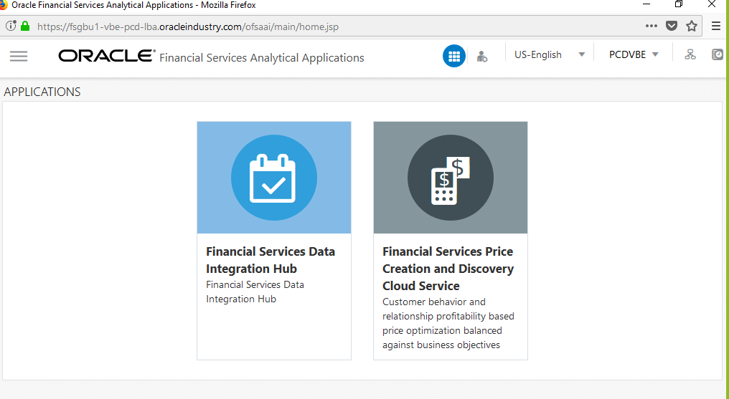Viewport: 729px width, 399px height.
Task: Open the Firefox application menu
Action: (716, 27)
